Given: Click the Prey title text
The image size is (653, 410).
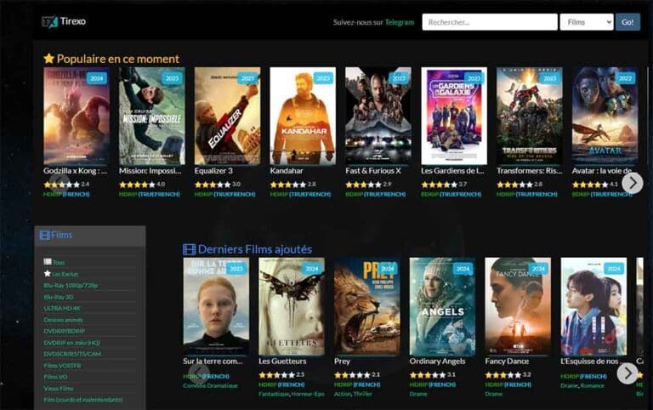Looking at the screenshot, I should (342, 362).
